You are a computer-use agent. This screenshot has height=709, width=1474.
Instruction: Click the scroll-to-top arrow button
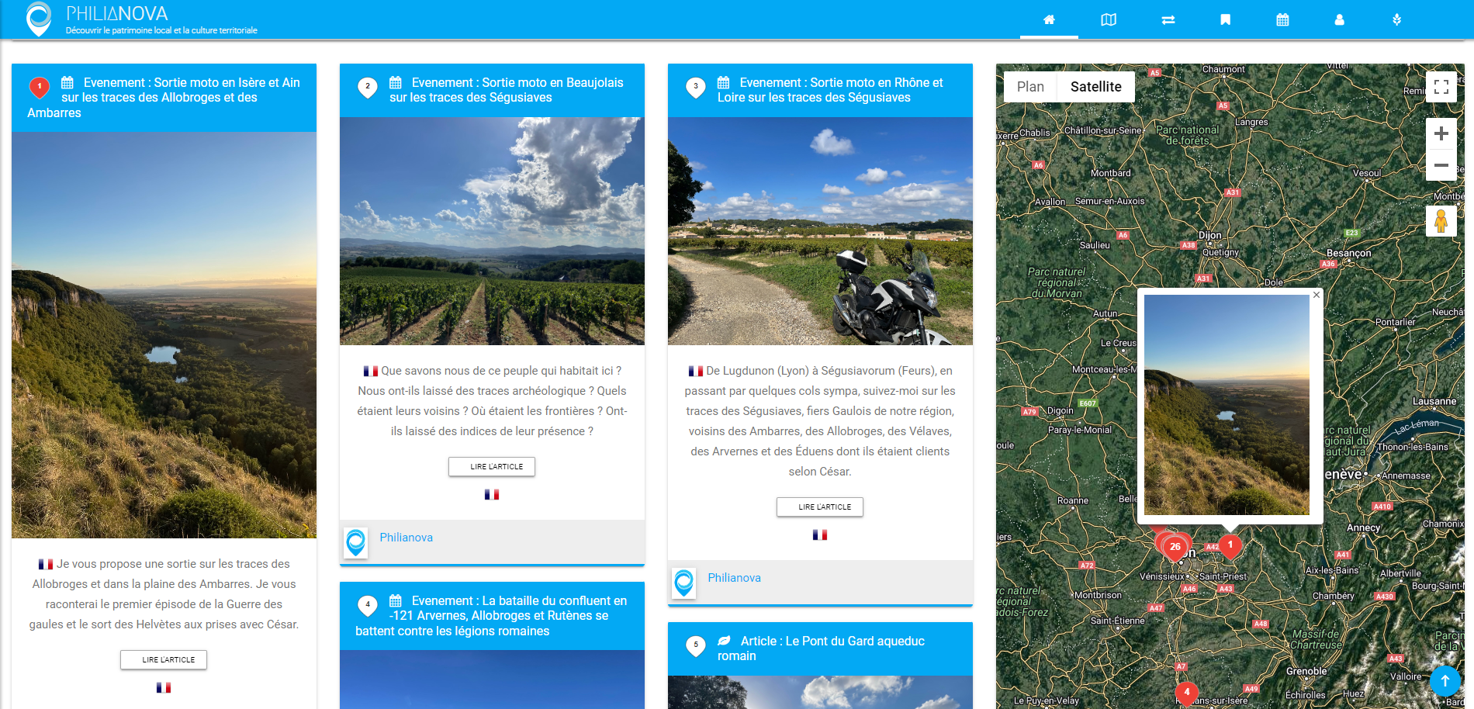1445,681
